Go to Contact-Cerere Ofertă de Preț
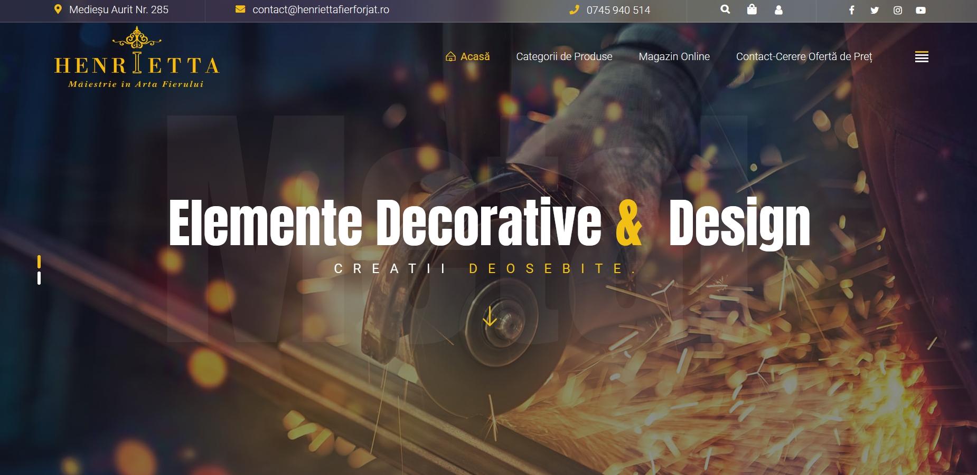The height and width of the screenshot is (475, 977). tap(804, 56)
